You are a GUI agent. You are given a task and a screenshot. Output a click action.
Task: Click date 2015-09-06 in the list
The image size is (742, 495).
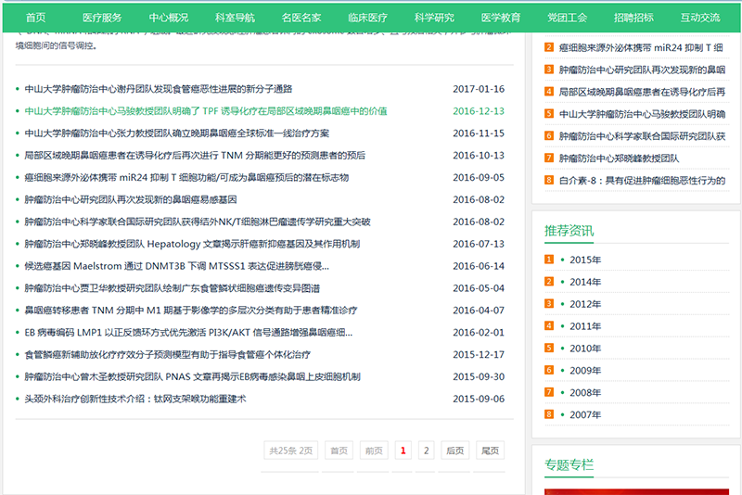479,399
